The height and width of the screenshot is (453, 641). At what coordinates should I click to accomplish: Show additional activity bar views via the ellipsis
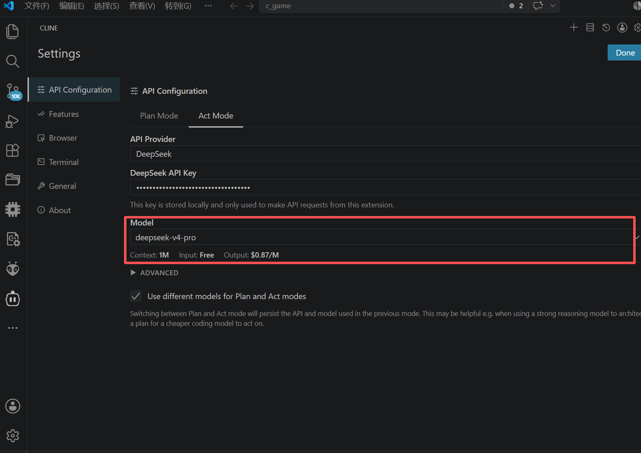coord(13,328)
